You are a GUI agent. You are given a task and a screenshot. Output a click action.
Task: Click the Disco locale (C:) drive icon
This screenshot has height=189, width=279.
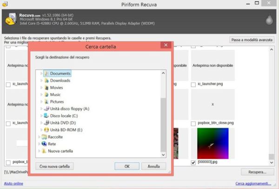click(x=46, y=116)
